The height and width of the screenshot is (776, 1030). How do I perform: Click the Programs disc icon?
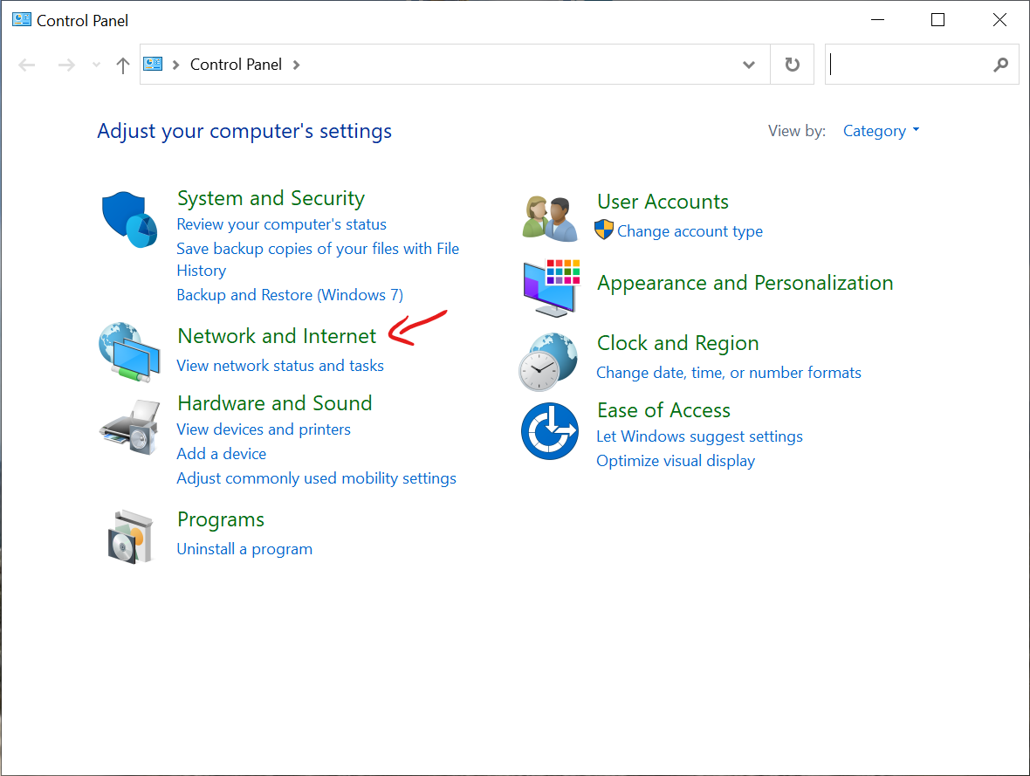pyautogui.click(x=129, y=534)
